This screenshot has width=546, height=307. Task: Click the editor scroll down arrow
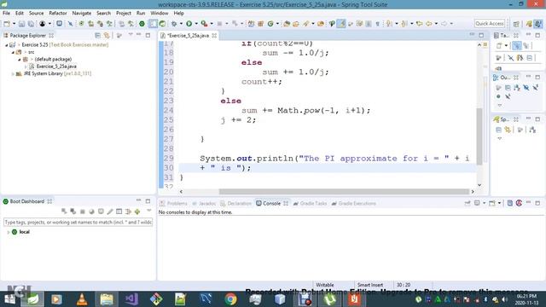(x=479, y=185)
